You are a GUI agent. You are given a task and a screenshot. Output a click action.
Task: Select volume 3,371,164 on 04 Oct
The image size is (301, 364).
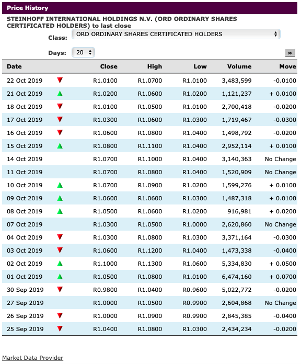point(237,237)
